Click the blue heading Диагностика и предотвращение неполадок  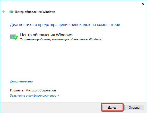tap(65, 25)
